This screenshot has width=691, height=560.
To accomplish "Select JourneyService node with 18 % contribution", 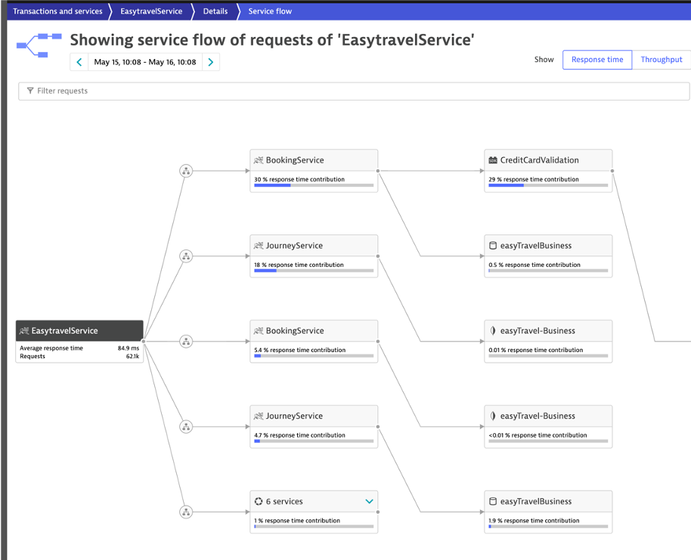I will coord(314,256).
